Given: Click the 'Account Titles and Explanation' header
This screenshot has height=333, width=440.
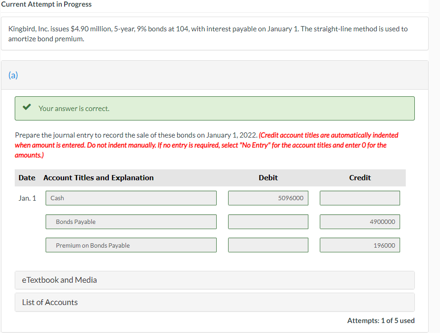Looking at the screenshot, I should 98,178.
